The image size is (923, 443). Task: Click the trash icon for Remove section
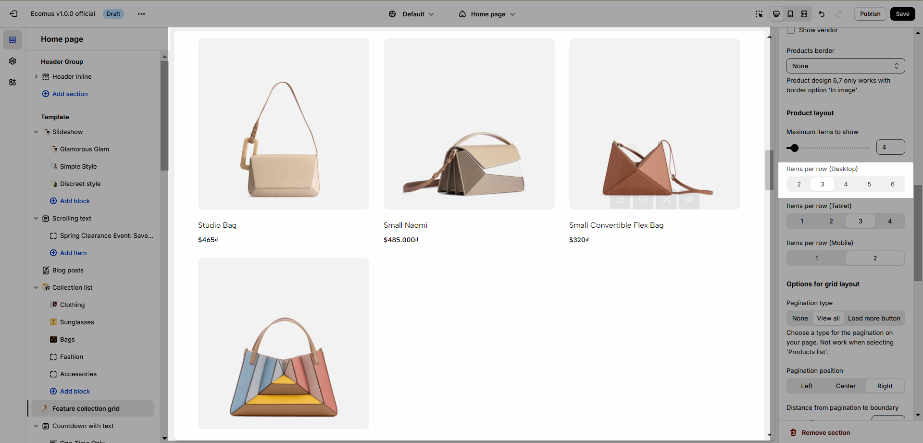pyautogui.click(x=793, y=432)
